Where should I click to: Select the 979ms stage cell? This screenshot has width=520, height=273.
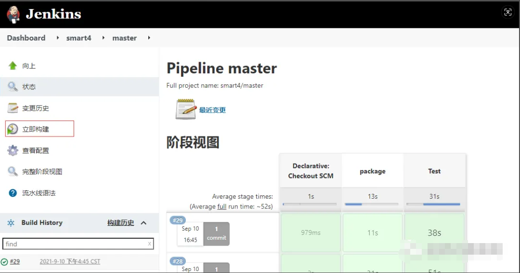click(311, 232)
